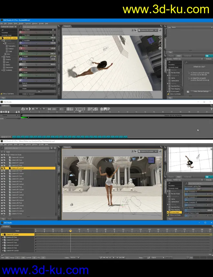
Task: Click the camera icon beside Camera 02 Locked in Scene
Action: (x=10, y=168)
